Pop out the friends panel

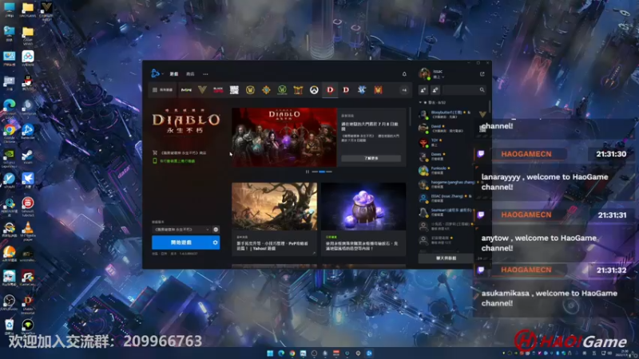click(482, 74)
